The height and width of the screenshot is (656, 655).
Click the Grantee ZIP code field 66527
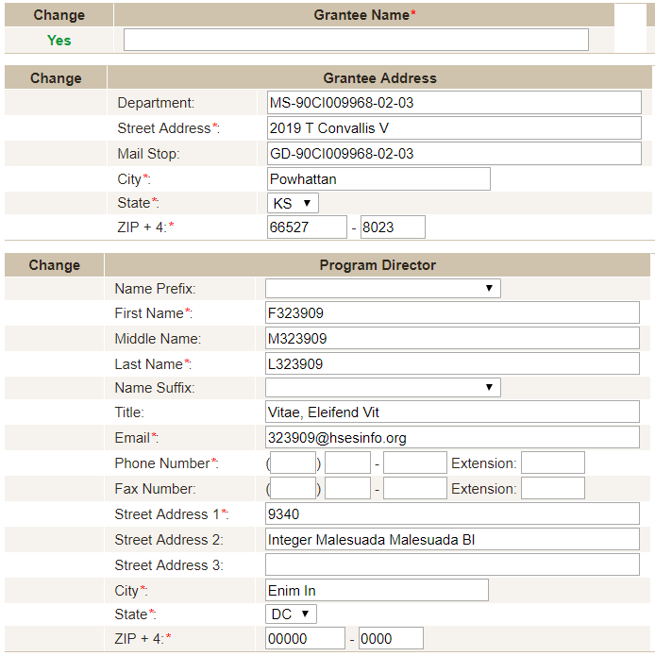pyautogui.click(x=307, y=227)
